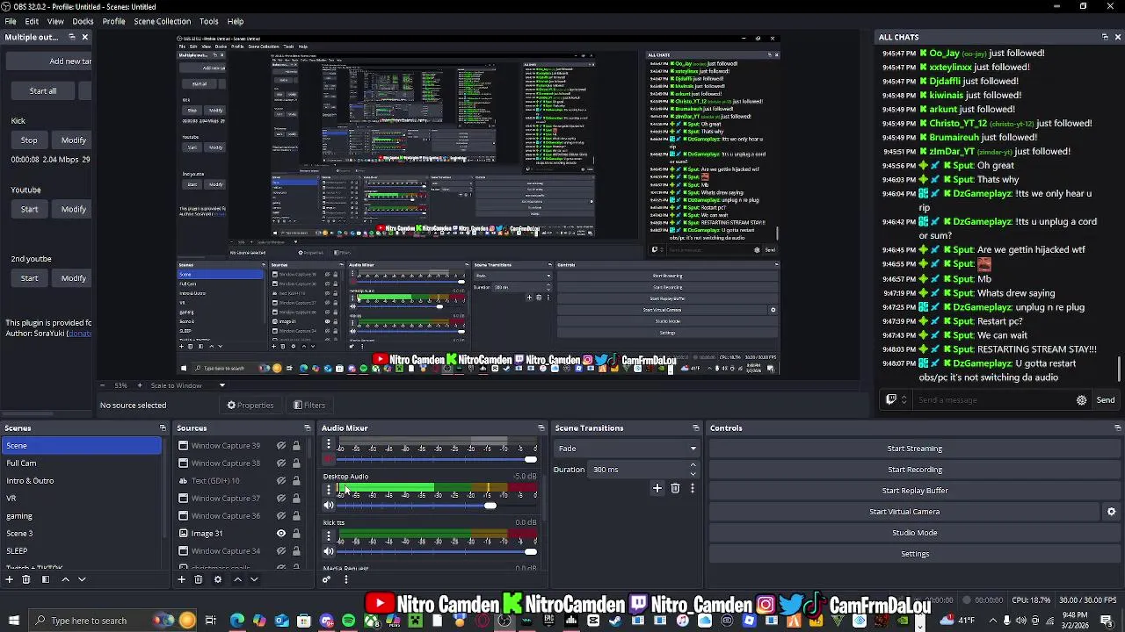Image resolution: width=1125 pixels, height=632 pixels.
Task: Open Desktop Audio three-dot options menu
Action: coord(329,490)
